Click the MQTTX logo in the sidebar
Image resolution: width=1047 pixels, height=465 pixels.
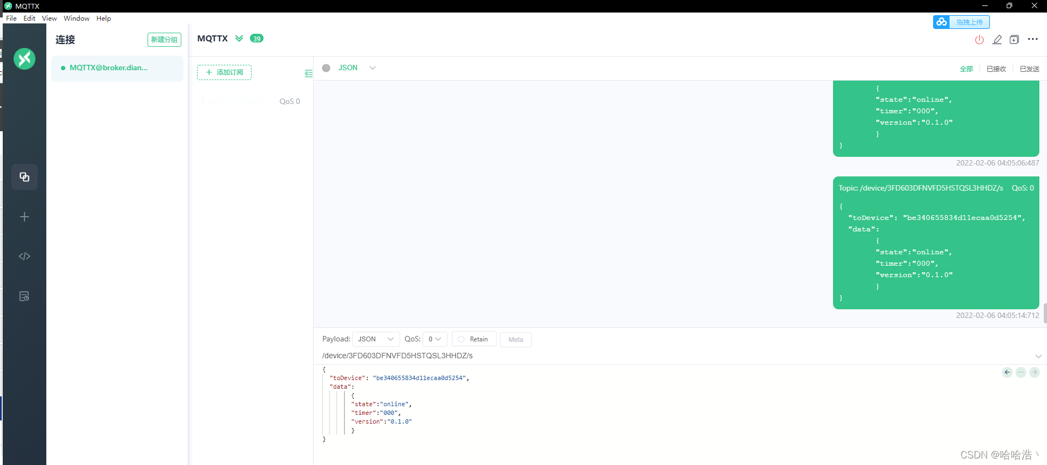point(25,59)
